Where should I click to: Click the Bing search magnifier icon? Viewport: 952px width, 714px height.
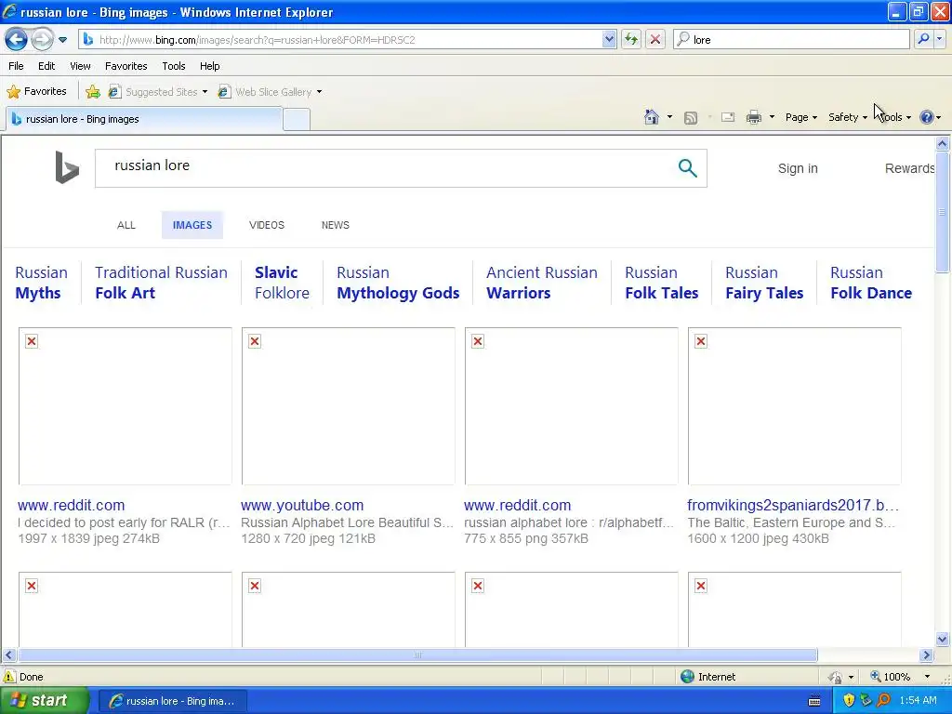tap(687, 168)
